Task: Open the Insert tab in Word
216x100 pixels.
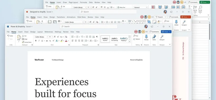Action: [x=20, y=32]
